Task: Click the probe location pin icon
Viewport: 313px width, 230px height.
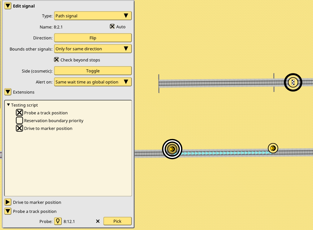Action: pyautogui.click(x=58, y=221)
